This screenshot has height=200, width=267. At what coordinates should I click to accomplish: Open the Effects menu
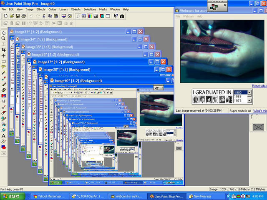tap(41, 9)
